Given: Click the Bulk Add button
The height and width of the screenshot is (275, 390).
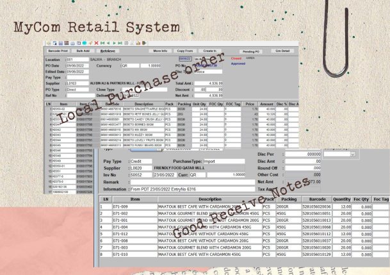Looking at the screenshot, I should tap(83, 51).
